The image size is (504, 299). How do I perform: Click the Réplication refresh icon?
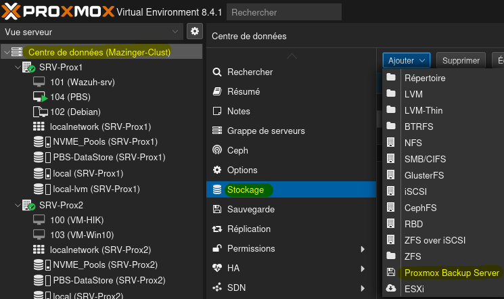coord(217,229)
